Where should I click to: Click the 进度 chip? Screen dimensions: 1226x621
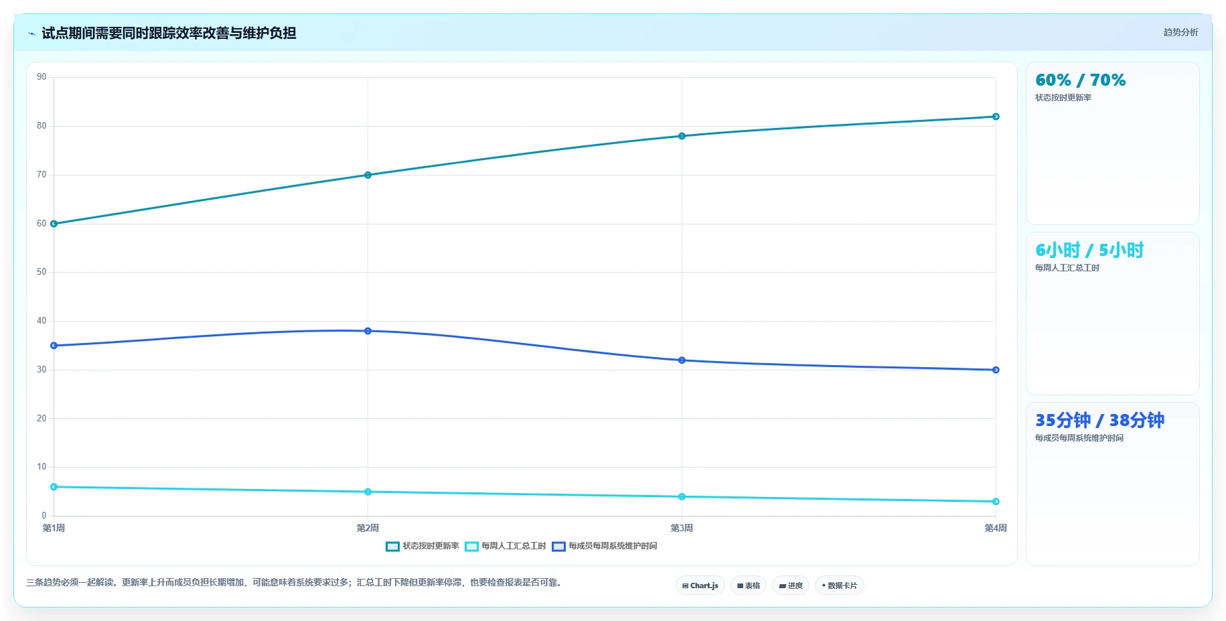tap(791, 585)
